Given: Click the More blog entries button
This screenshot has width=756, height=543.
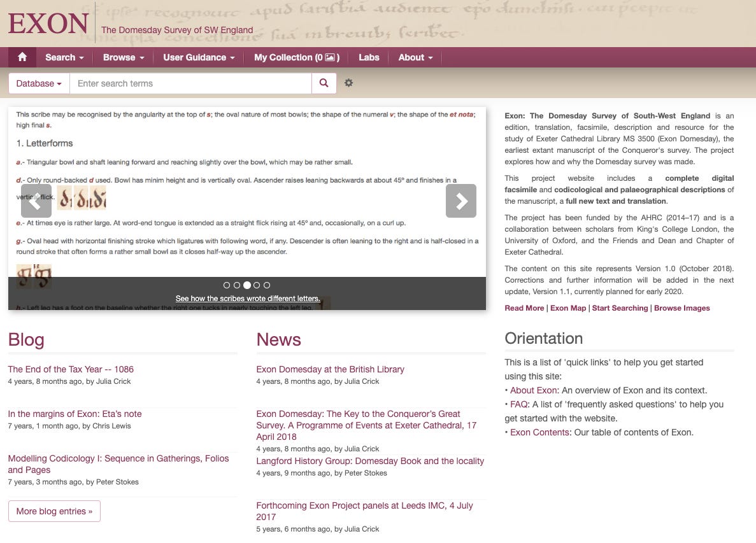Looking at the screenshot, I should [55, 511].
